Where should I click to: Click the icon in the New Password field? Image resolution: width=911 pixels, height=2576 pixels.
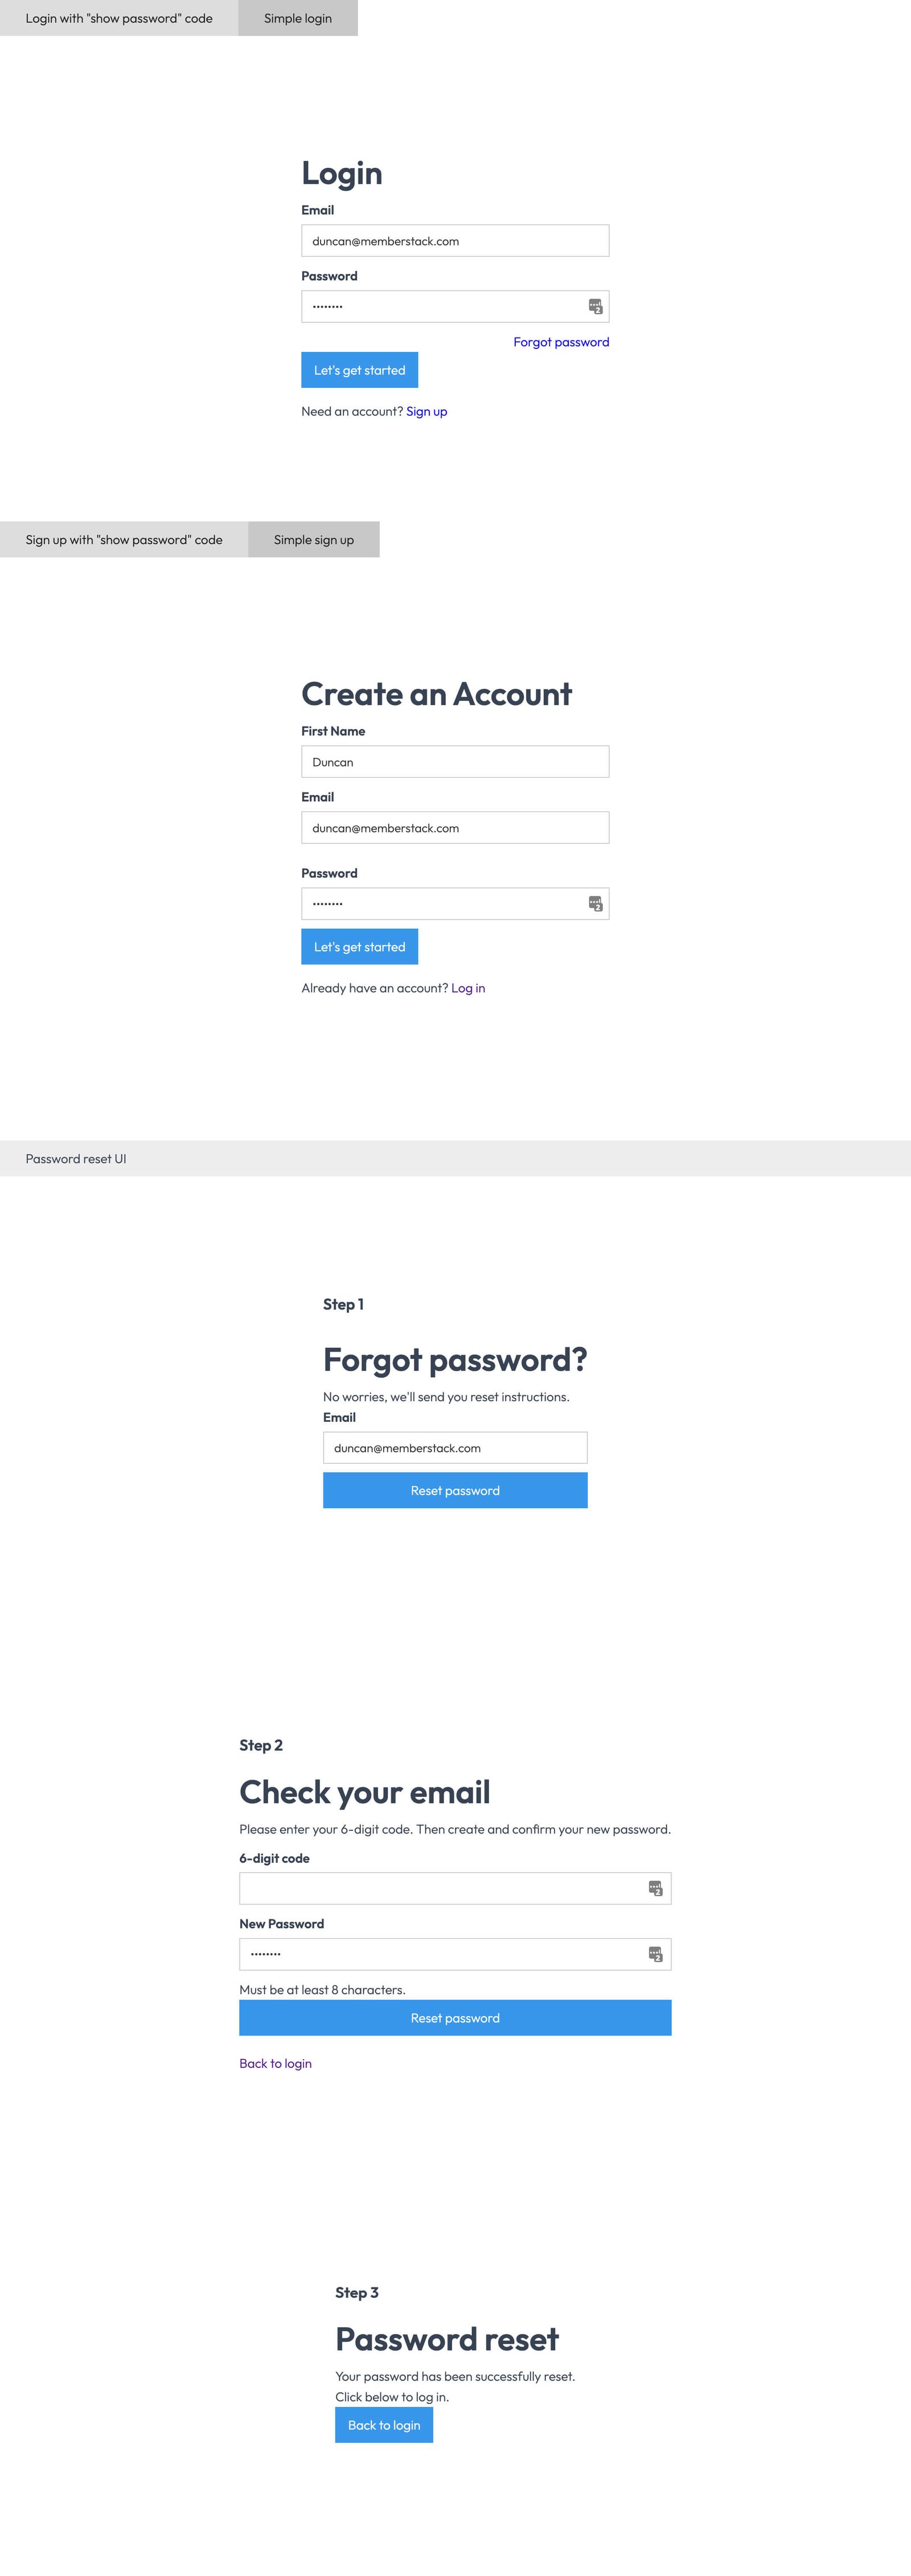coord(655,1954)
